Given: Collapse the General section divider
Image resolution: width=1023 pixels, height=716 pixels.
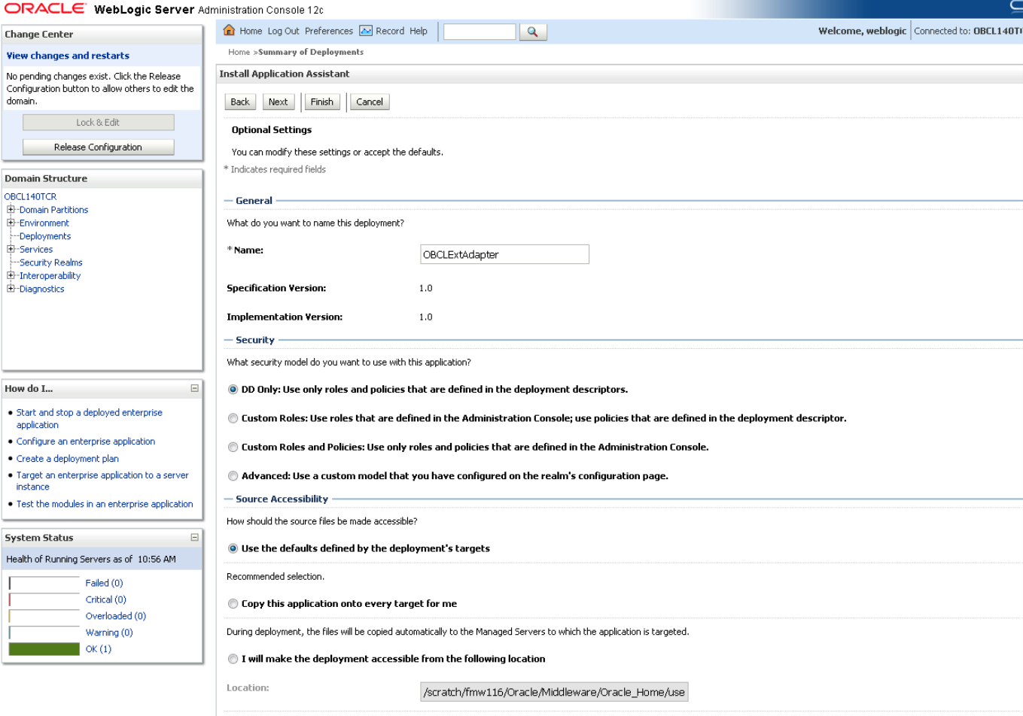Looking at the screenshot, I should coord(230,200).
